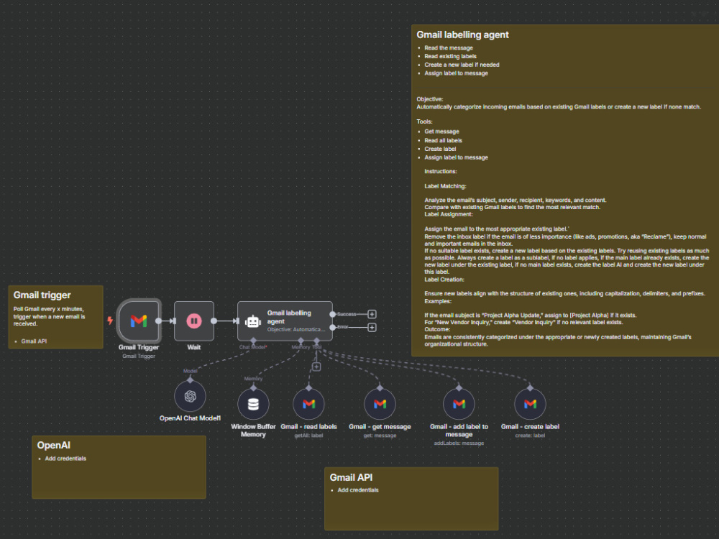This screenshot has width=719, height=539.
Task: Open the Gmail - create label node
Action: click(530, 404)
